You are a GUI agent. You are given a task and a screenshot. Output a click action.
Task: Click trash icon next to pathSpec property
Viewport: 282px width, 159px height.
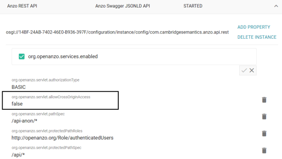point(264,117)
